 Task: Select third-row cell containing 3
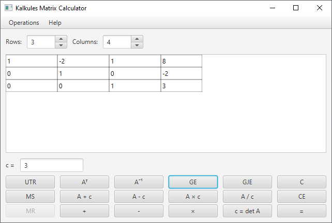[x=182, y=86]
